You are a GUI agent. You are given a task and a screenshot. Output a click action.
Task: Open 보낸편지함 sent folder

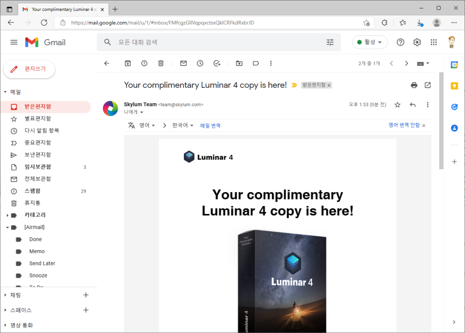[x=46, y=155]
